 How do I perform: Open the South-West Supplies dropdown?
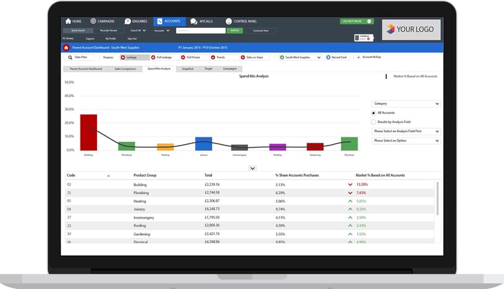pyautogui.click(x=300, y=57)
